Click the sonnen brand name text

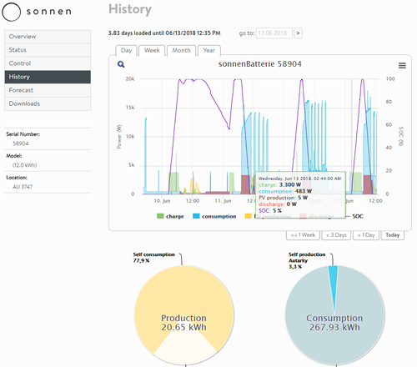49,12
